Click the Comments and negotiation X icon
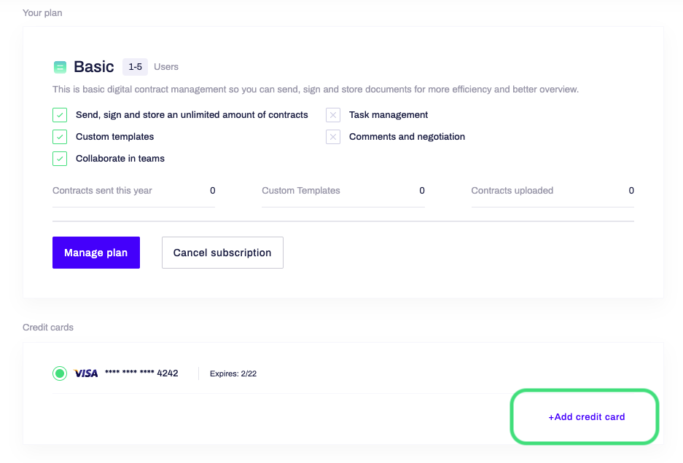Image resolution: width=683 pixels, height=463 pixels. tap(333, 137)
